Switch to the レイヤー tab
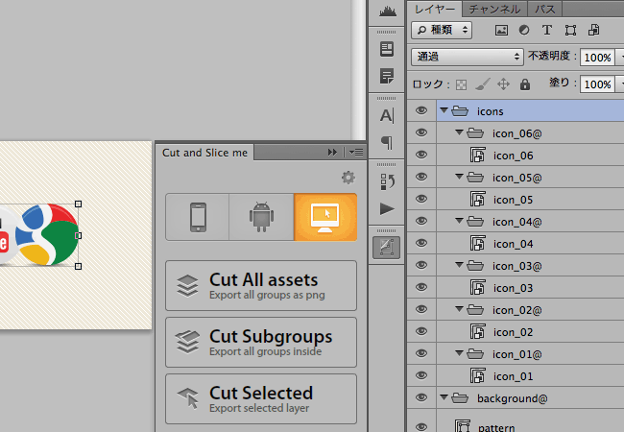The width and height of the screenshot is (624, 432). (435, 10)
